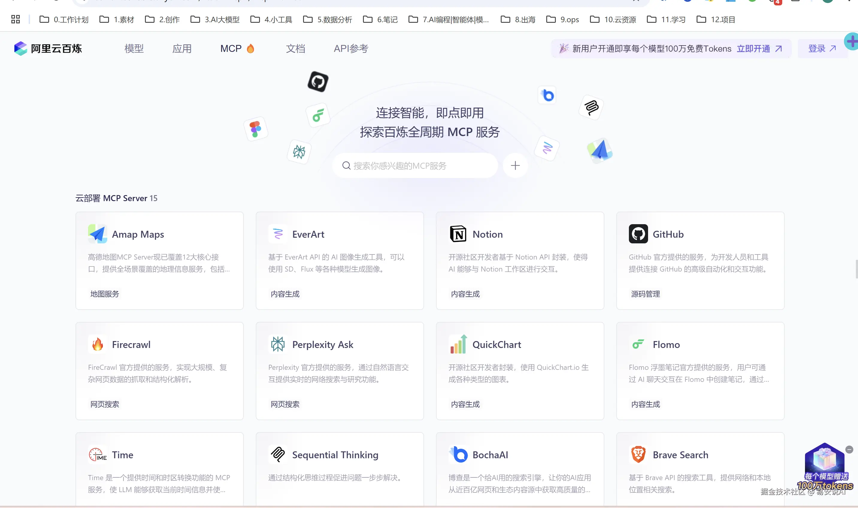Click the floating GitHub icon in the banner
The image size is (858, 508).
coord(318,82)
